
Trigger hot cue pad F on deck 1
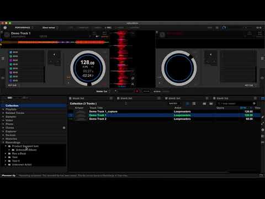point(11,72)
